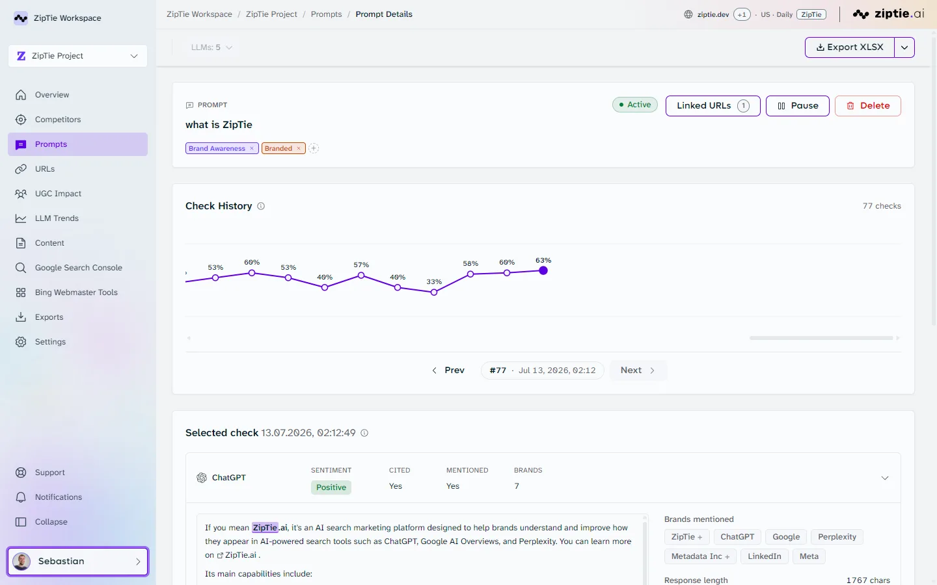Go to the previous check with Prev
This screenshot has height=585, width=937.
[x=448, y=370]
